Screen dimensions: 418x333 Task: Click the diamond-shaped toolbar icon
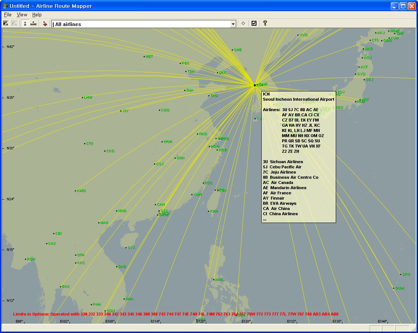(243, 23)
